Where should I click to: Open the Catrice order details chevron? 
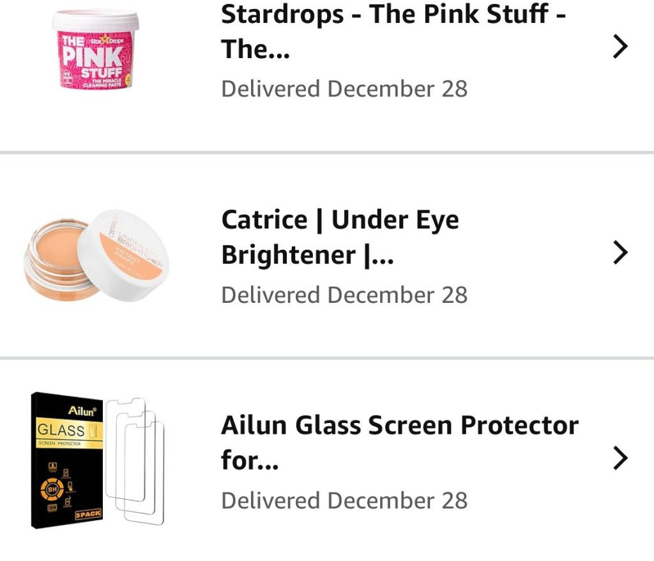tap(620, 253)
